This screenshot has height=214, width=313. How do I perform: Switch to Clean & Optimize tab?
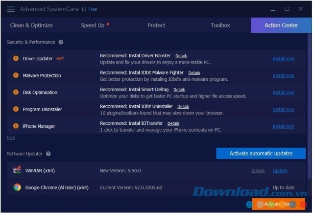[31, 25]
